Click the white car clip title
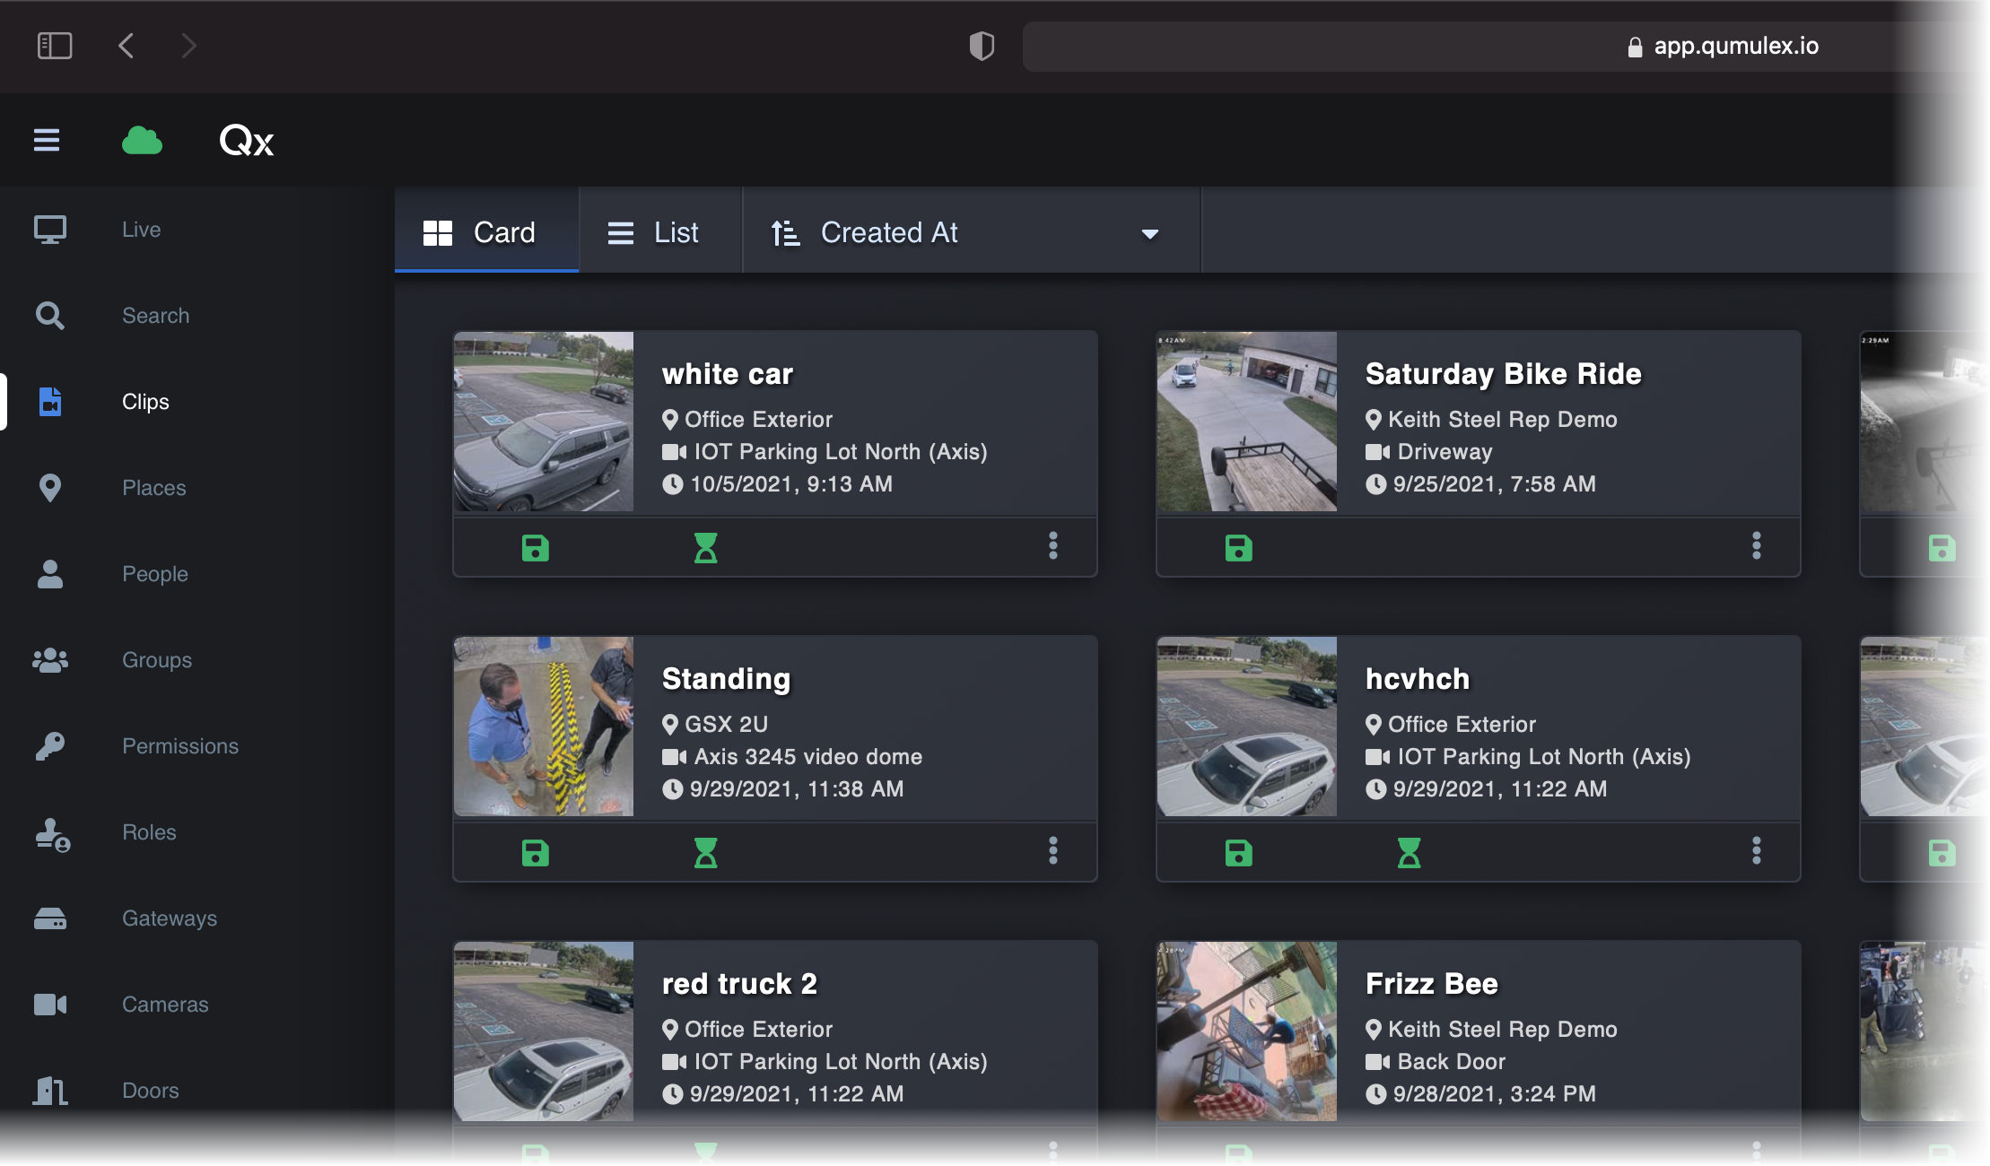The image size is (1990, 1166). point(728,374)
